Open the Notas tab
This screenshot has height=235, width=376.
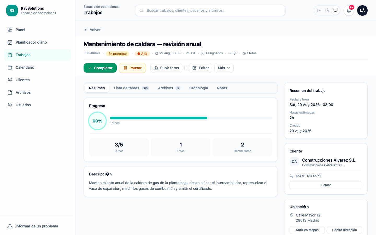point(222,88)
